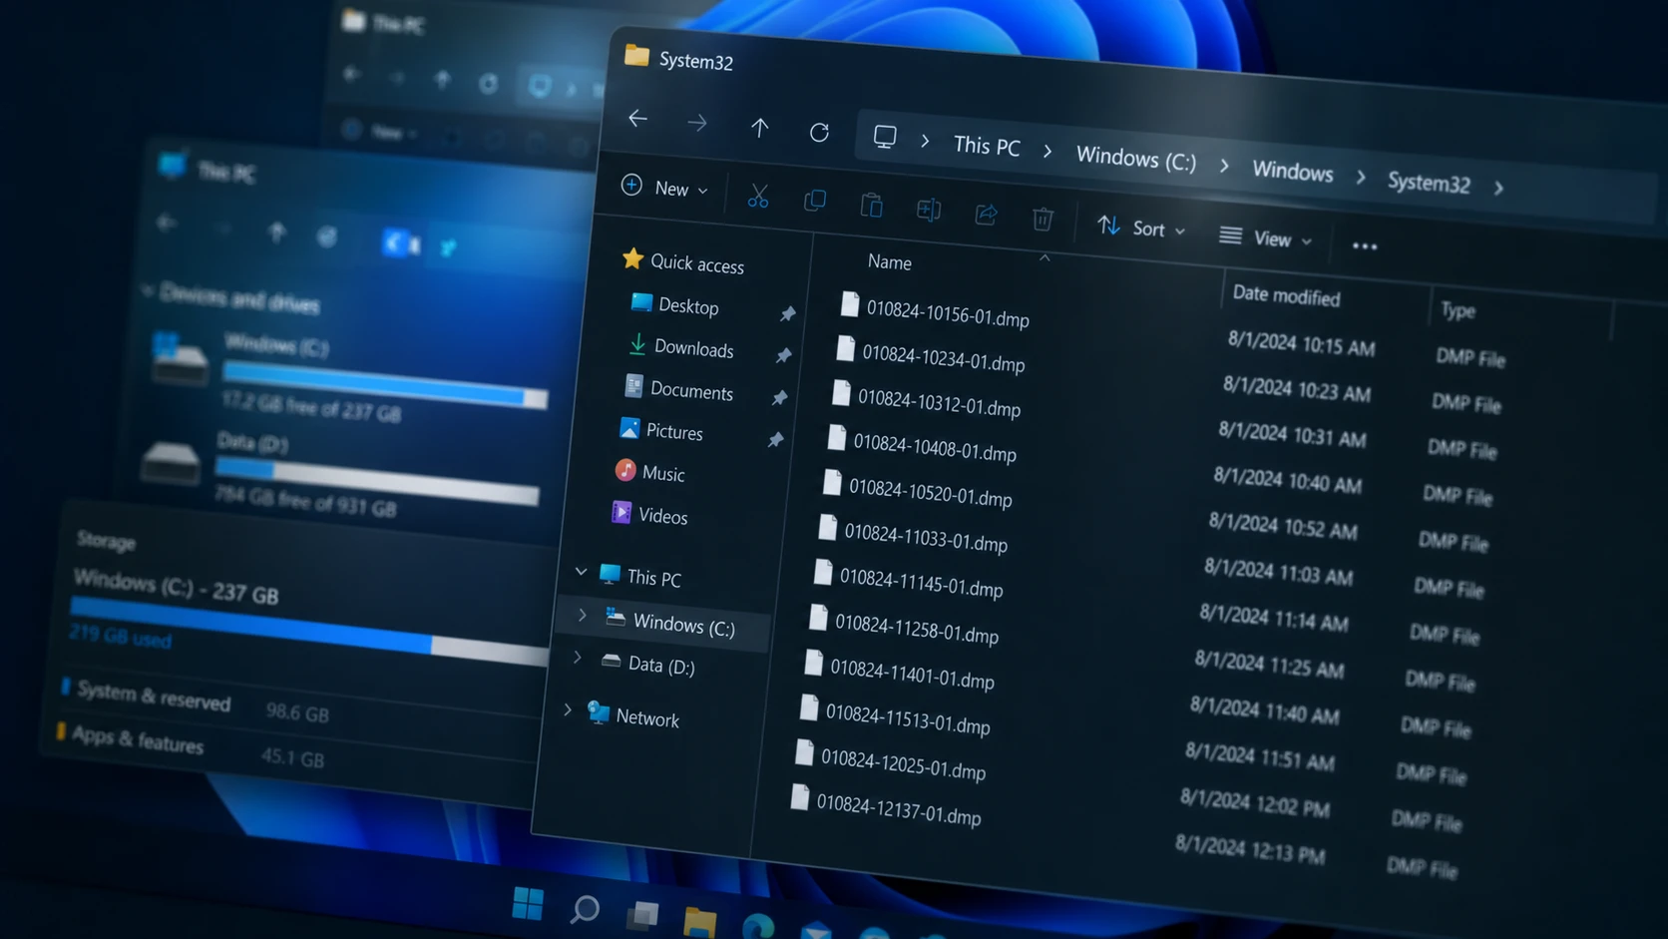Click the Paste clipboard icon
1668x939 pixels.
pos(872,206)
